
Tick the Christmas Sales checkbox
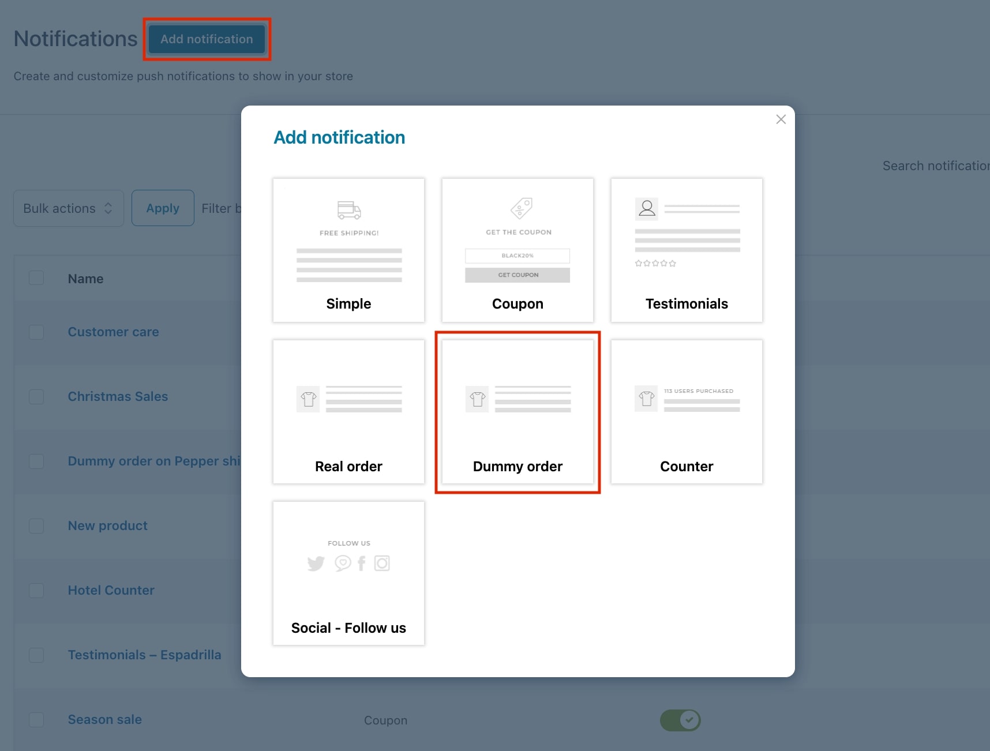tap(36, 396)
